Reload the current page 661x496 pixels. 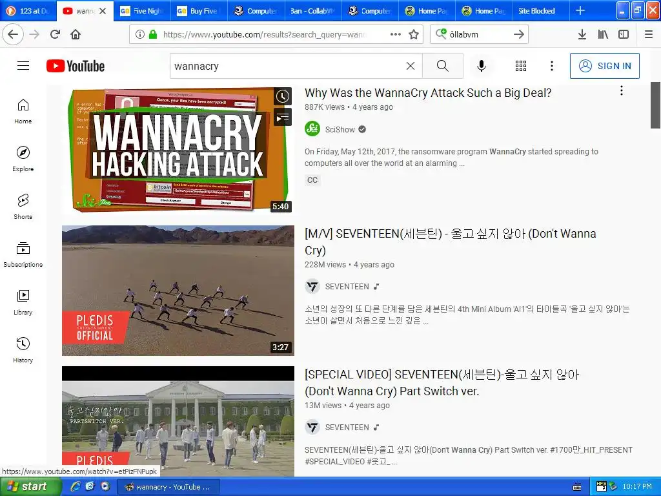pyautogui.click(x=55, y=34)
